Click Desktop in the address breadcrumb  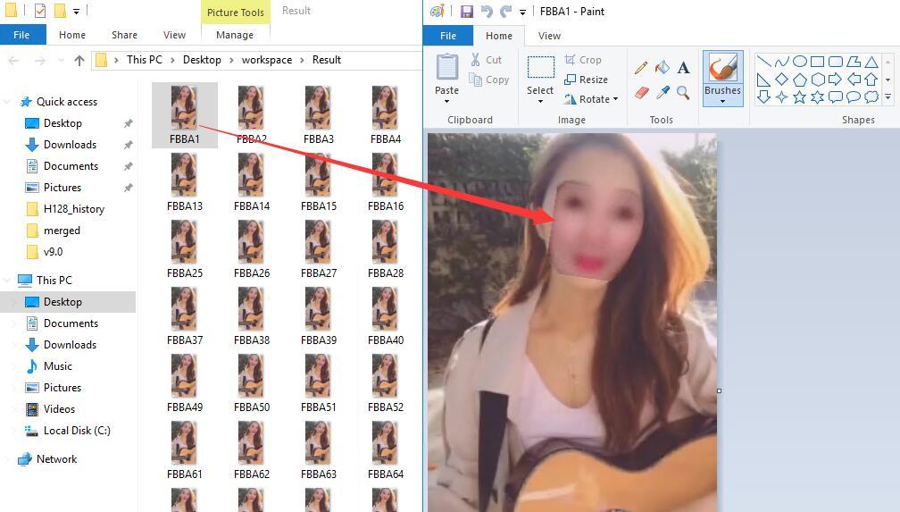point(202,60)
